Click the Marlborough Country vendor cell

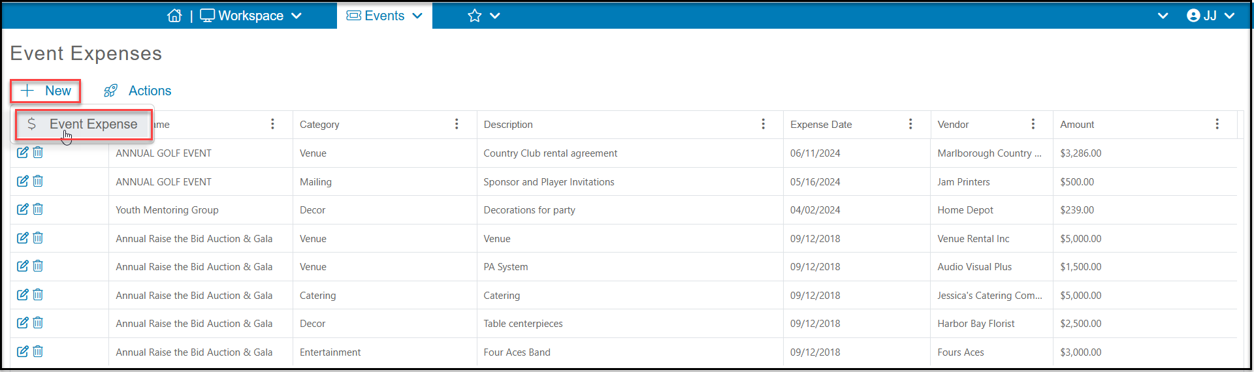click(x=989, y=153)
